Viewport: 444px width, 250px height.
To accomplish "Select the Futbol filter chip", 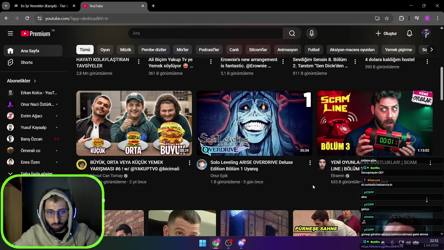I will coord(314,50).
